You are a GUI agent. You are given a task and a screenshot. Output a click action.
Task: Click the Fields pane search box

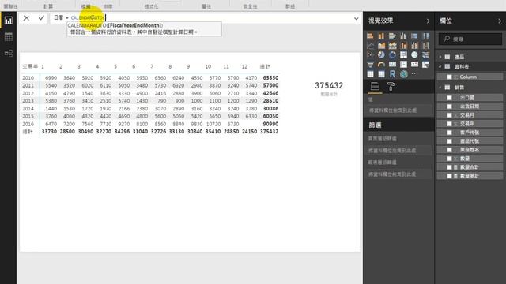[x=470, y=39]
